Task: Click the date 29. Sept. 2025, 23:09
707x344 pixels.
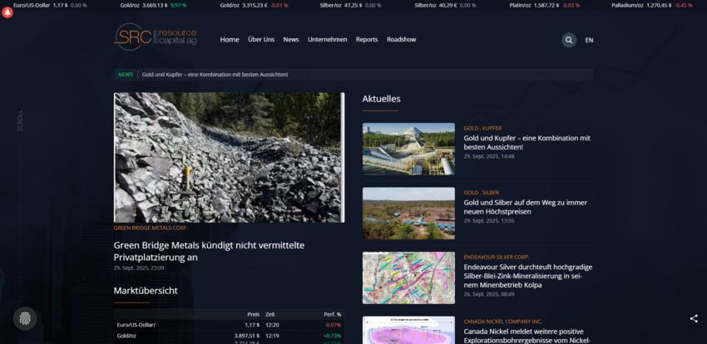Action: (139, 268)
